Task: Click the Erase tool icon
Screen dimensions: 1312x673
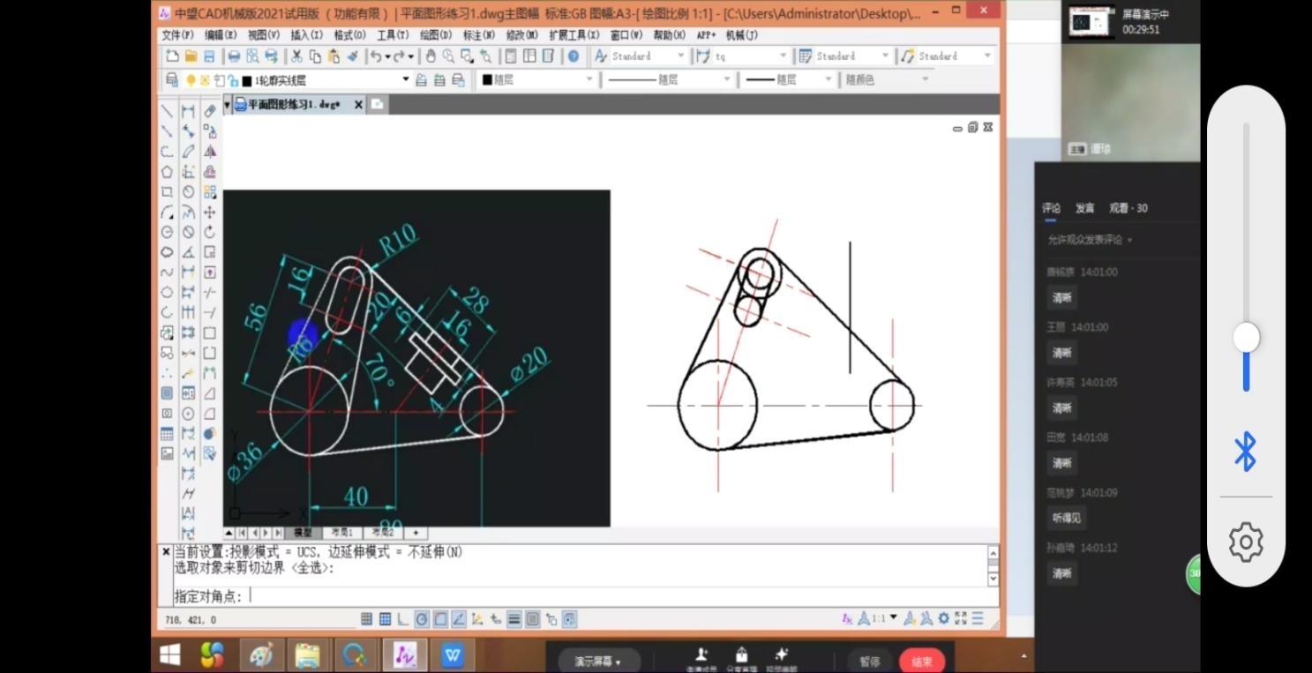Action: (x=210, y=111)
